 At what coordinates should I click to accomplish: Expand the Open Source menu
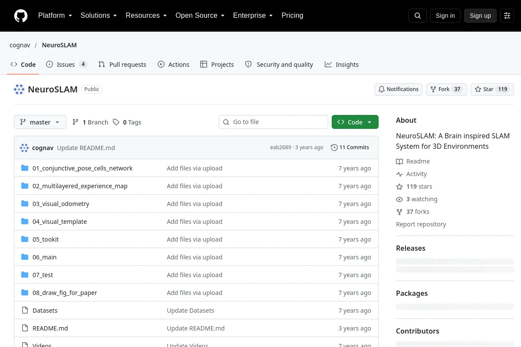[x=200, y=16]
